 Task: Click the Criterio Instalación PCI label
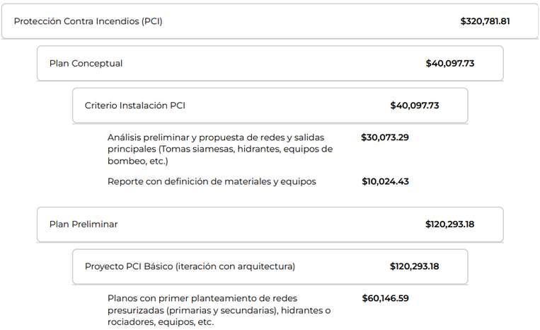tap(135, 106)
